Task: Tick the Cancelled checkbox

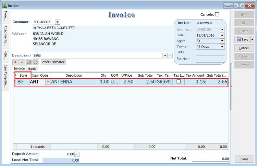Action: pyautogui.click(x=217, y=14)
